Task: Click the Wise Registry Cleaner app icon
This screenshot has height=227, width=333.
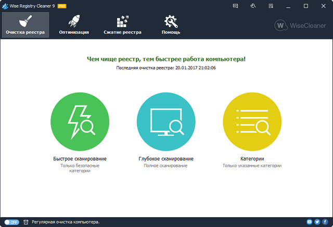Action: [5, 6]
